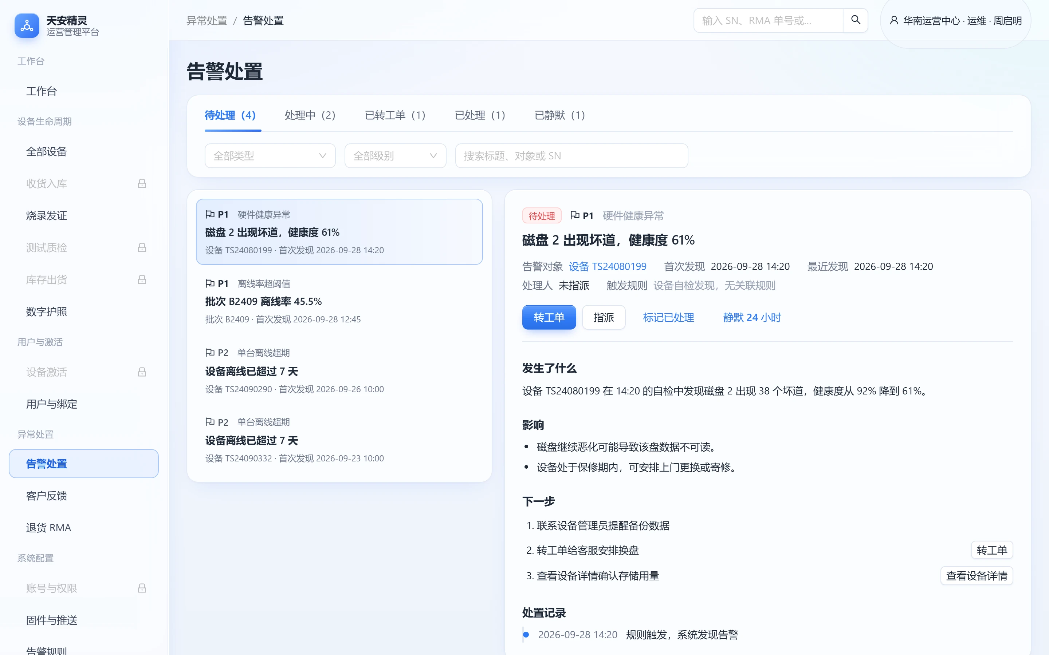Click the flag icon on 批次 B2409 离线率 card
Viewport: 1049px width, 655px height.
pos(210,283)
